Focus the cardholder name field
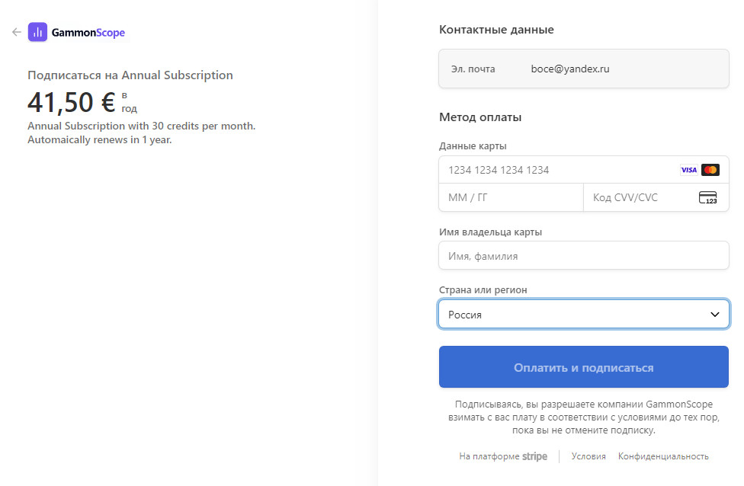Screen dimensions: 744x486 pyautogui.click(x=584, y=255)
